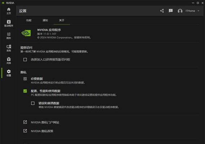
Task: Enable 错误和崩溃数据 checkbox
Action: [x=33, y=103]
